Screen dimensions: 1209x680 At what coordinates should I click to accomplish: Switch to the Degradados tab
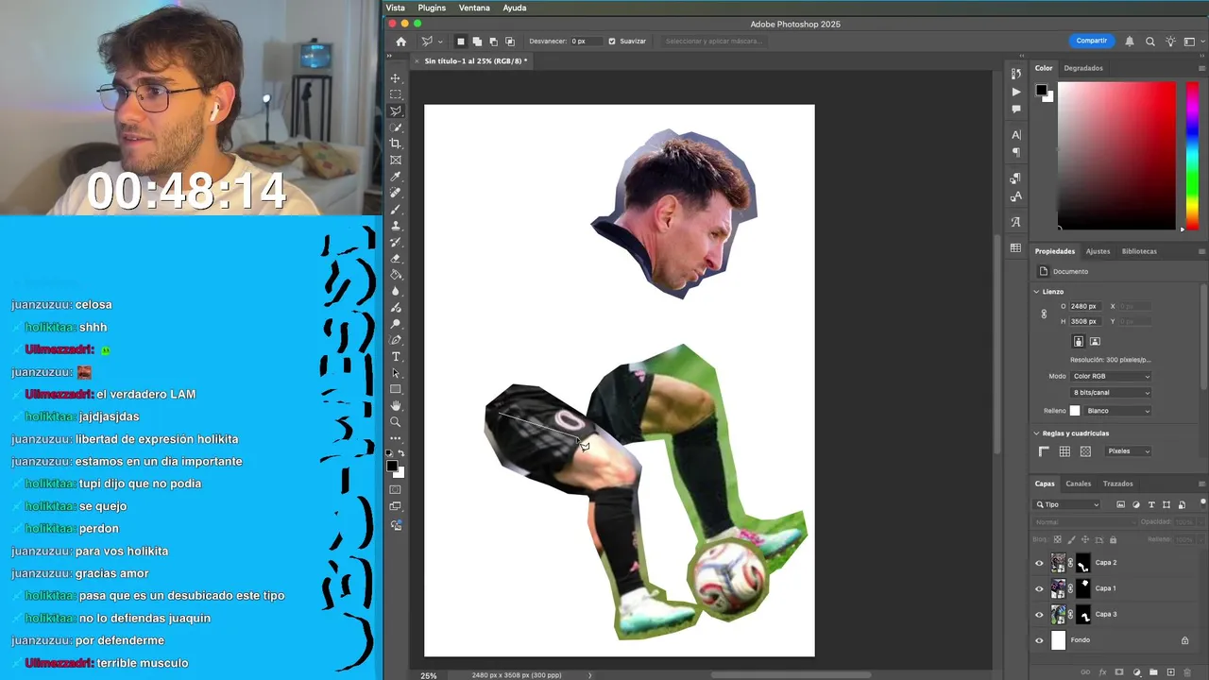[1083, 68]
